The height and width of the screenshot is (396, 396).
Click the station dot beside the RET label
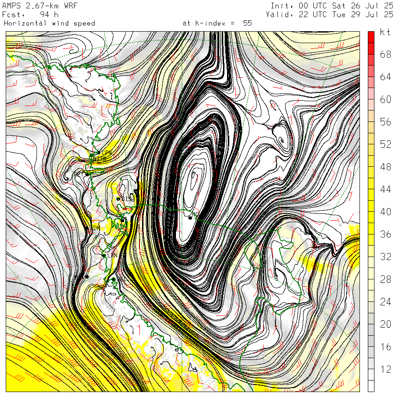coord(87,174)
